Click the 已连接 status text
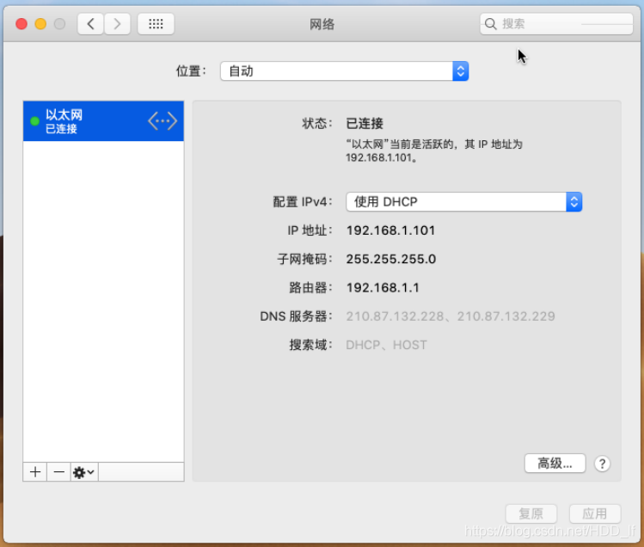 pos(365,123)
